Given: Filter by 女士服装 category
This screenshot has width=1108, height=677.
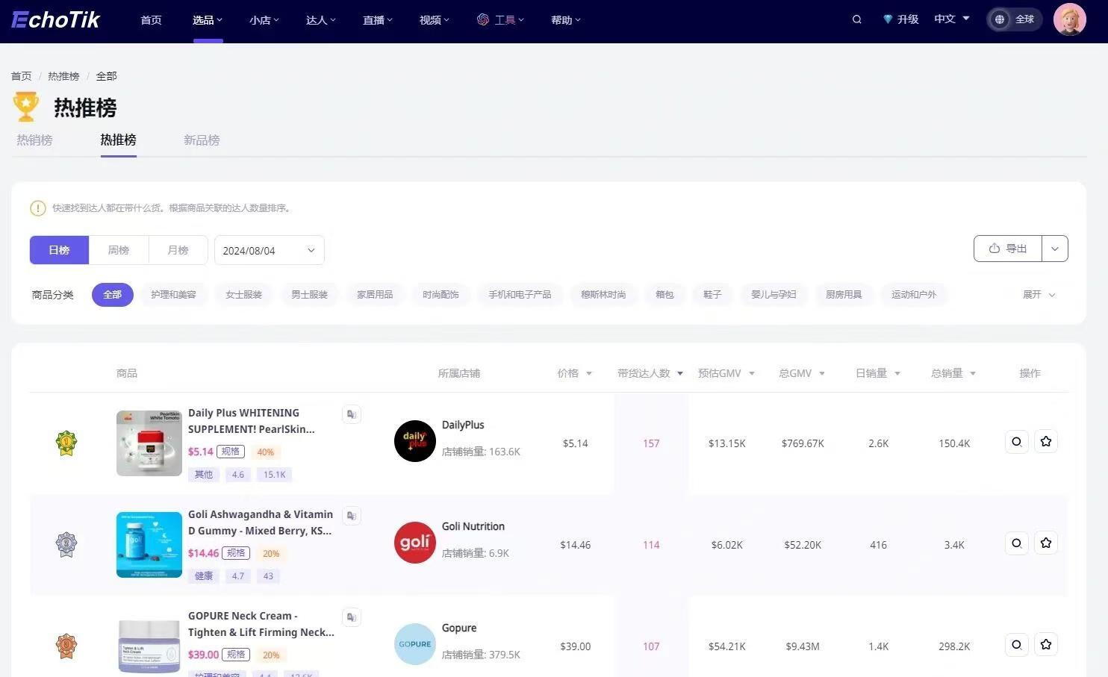Looking at the screenshot, I should [243, 295].
